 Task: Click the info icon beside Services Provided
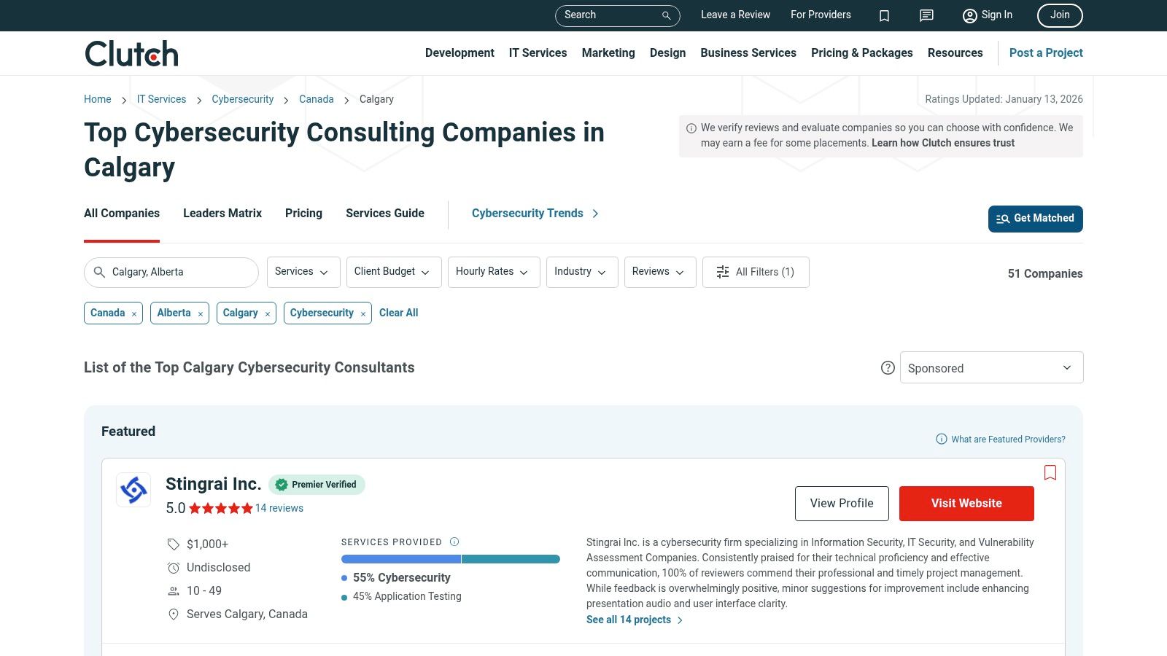click(454, 542)
